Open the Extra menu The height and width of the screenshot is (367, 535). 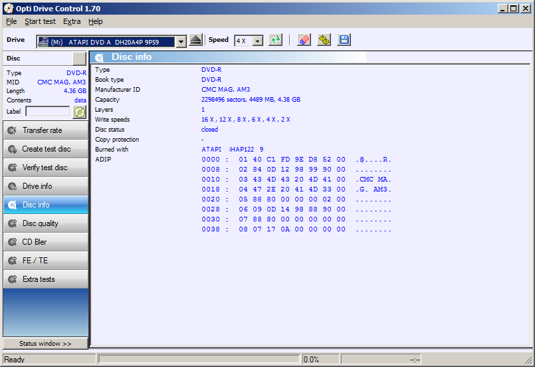(x=72, y=21)
